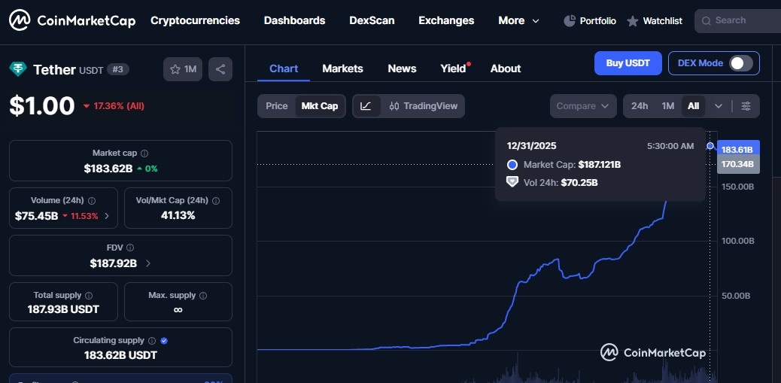Click the $187.92B FDV value
Screen dimensions: 781x383
click(x=114, y=263)
